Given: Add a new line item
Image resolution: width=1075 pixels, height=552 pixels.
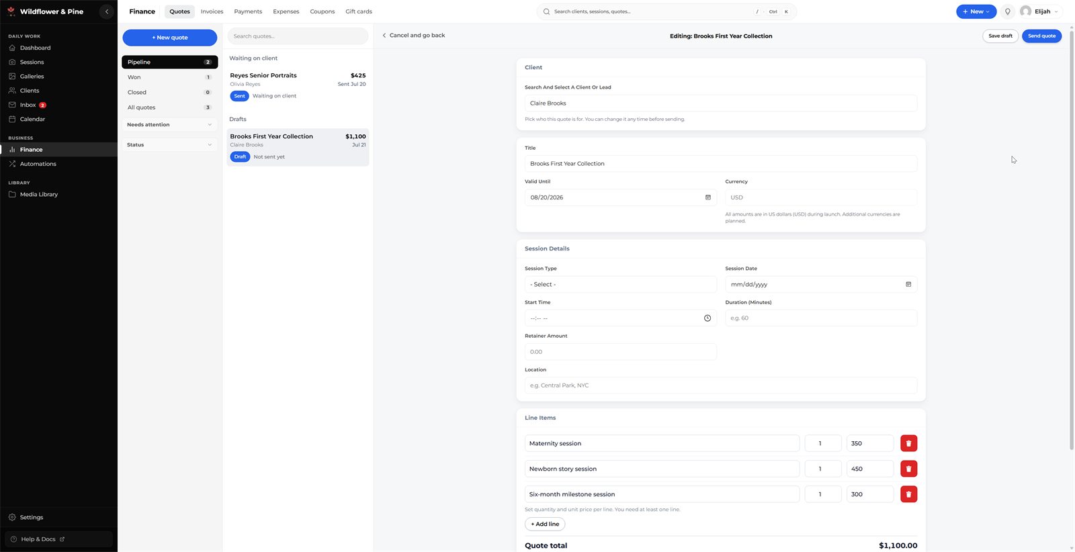Looking at the screenshot, I should click(545, 524).
